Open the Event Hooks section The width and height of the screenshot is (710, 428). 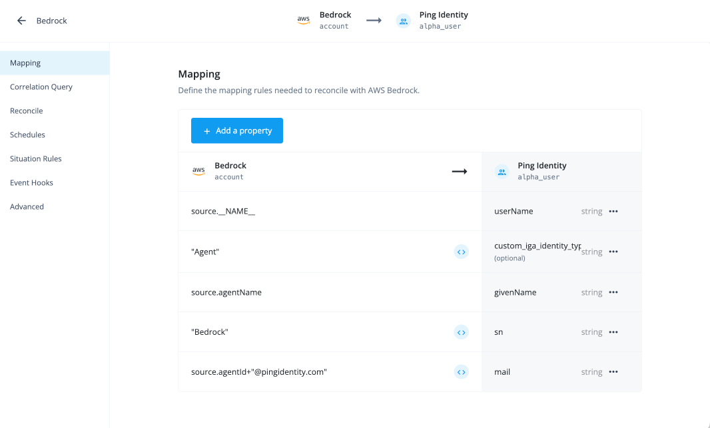(x=55, y=183)
